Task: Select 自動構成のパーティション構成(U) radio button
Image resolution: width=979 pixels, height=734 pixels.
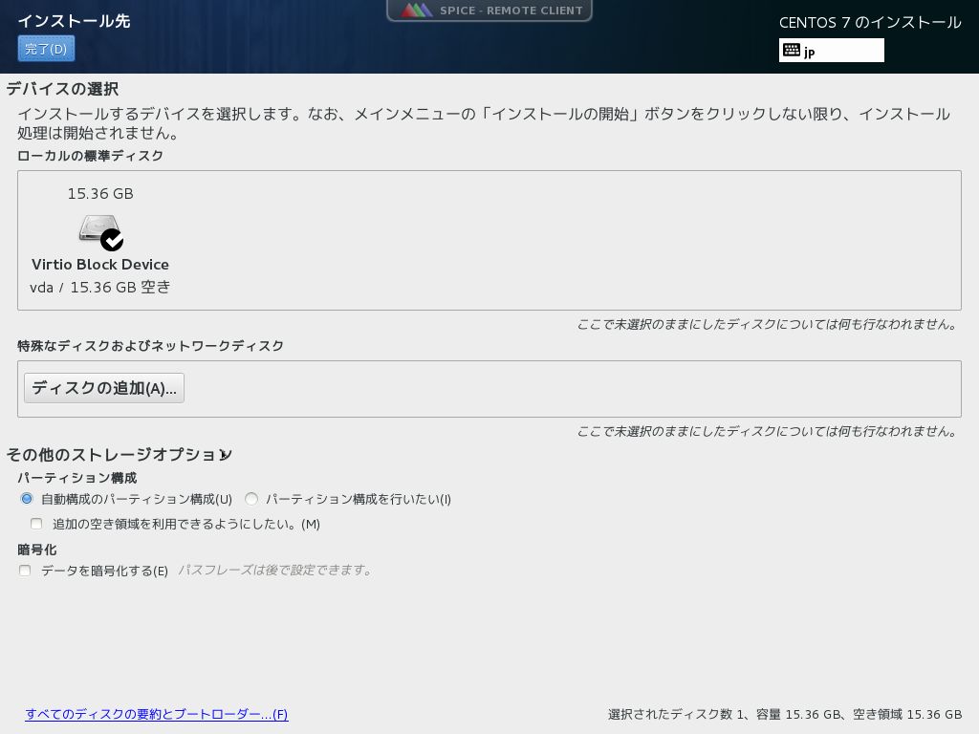Action: [x=27, y=499]
